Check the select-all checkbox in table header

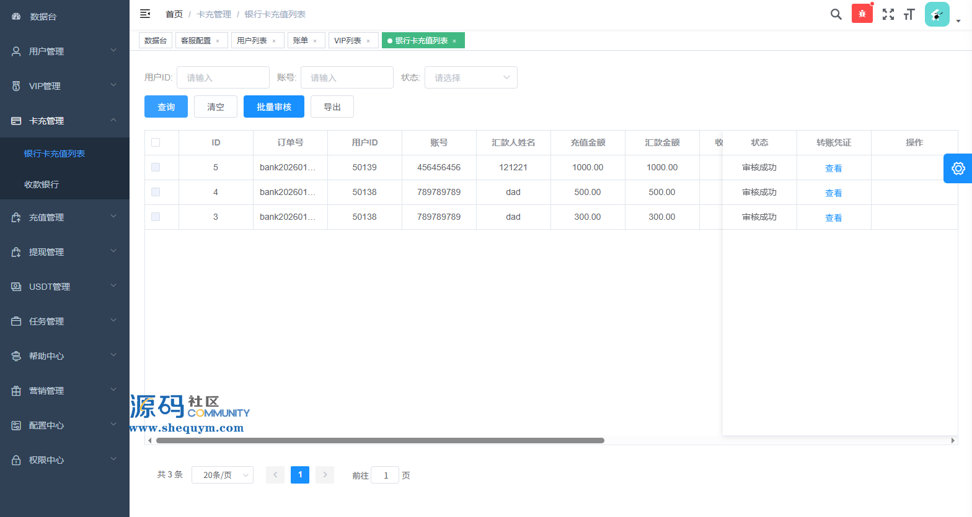tap(156, 142)
